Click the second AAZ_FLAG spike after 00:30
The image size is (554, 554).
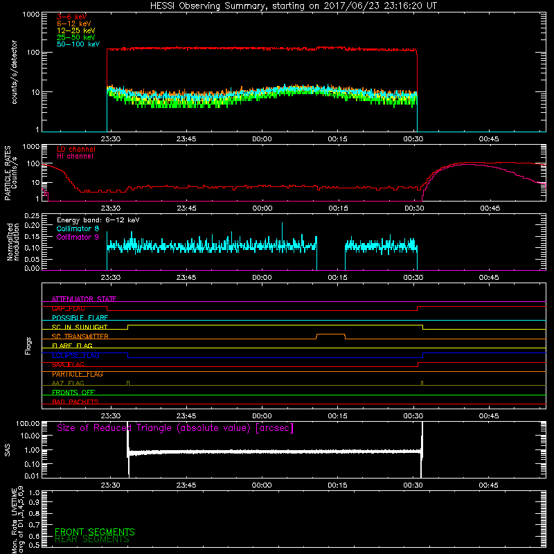(x=422, y=383)
